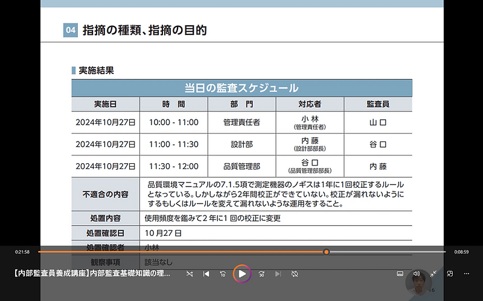This screenshot has height=301, width=483.
Task: Click the 04 section number badge
Action: tap(71, 30)
